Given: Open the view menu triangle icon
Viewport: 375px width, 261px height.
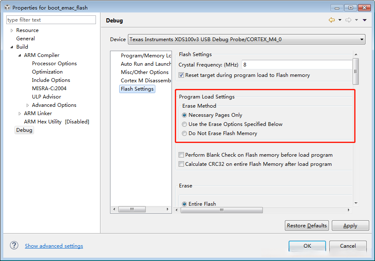Looking at the screenshot, I should [x=365, y=20].
